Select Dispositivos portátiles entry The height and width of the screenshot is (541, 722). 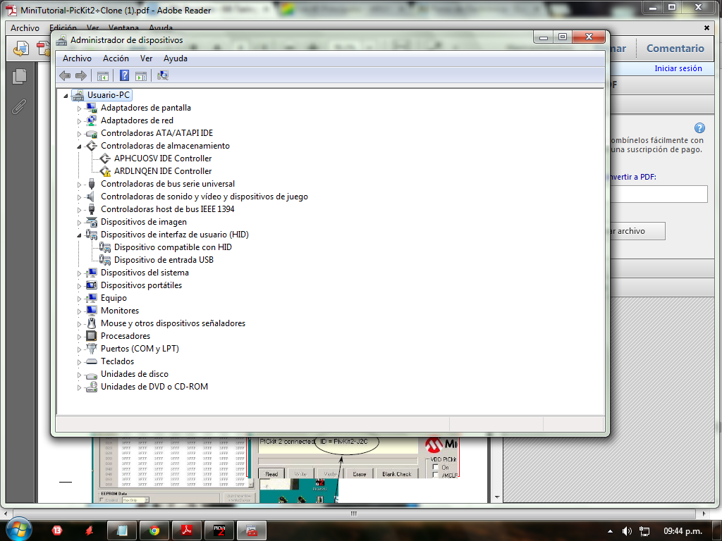pyautogui.click(x=141, y=285)
